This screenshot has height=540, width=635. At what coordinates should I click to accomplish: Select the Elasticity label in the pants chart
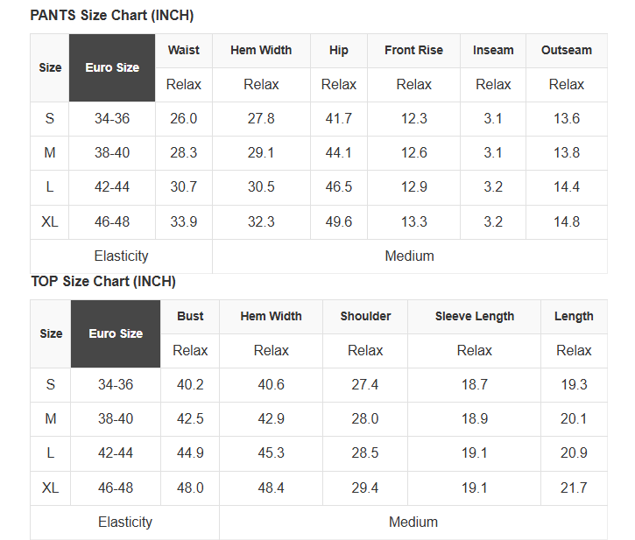coord(121,256)
